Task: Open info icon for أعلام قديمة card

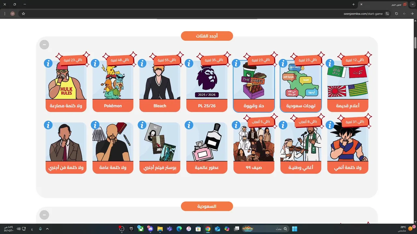Action: 330,63
